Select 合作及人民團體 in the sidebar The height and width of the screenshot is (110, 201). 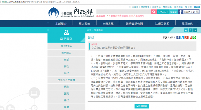point(66,80)
